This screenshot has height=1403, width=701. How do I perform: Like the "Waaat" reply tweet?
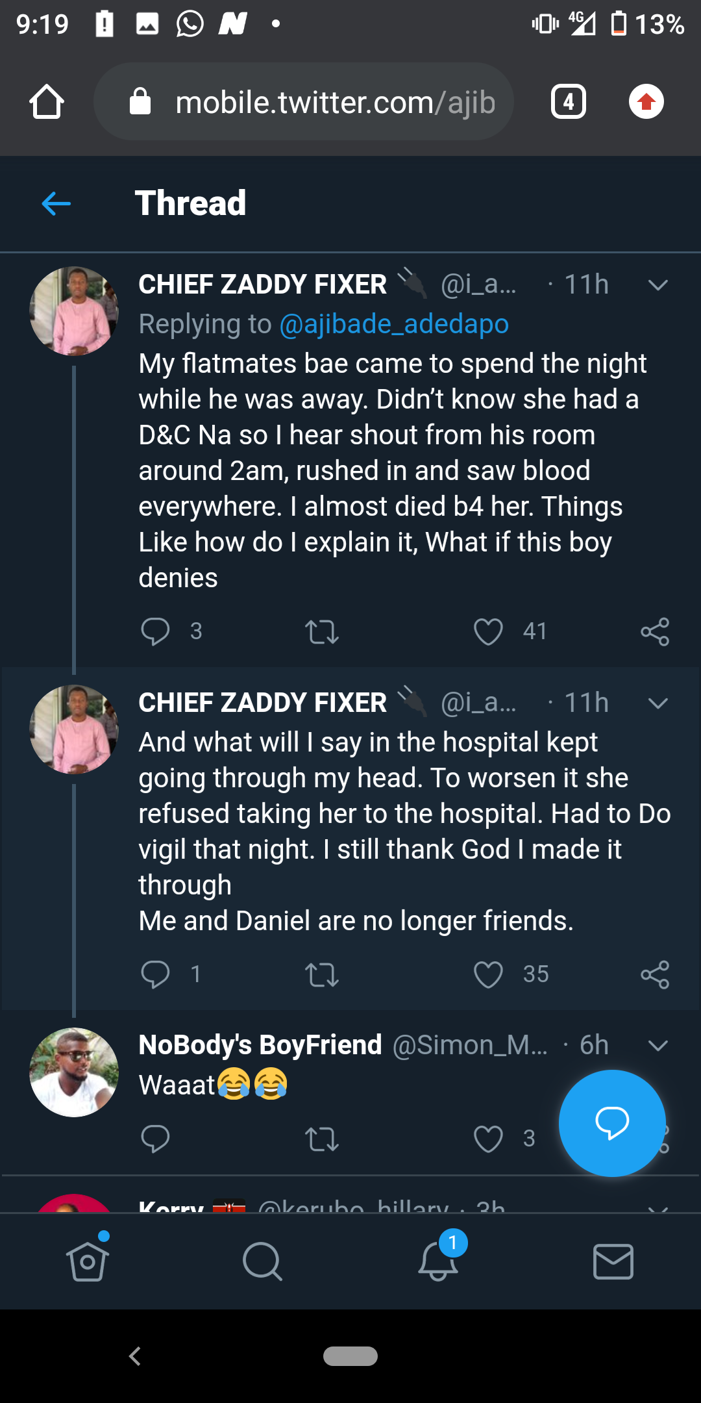pos(488,1139)
